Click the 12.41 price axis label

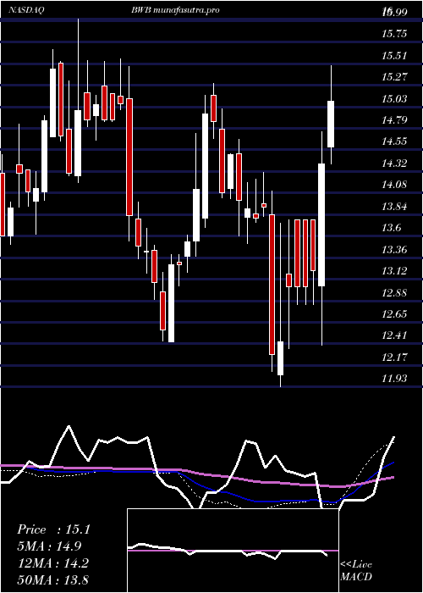tap(394, 335)
